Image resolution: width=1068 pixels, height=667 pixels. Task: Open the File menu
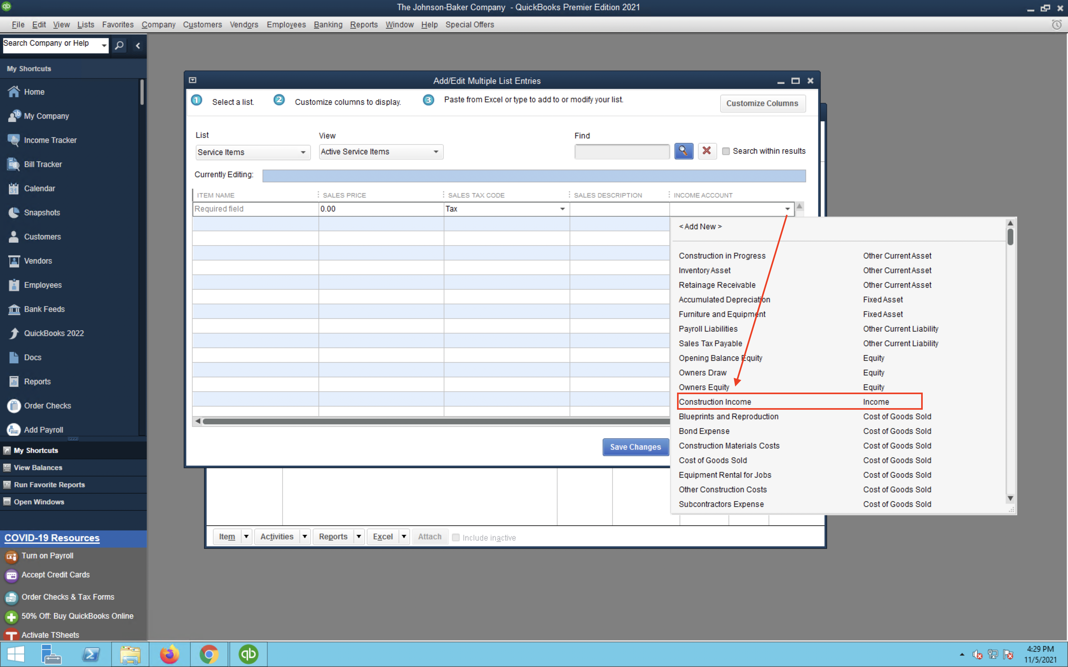click(18, 25)
